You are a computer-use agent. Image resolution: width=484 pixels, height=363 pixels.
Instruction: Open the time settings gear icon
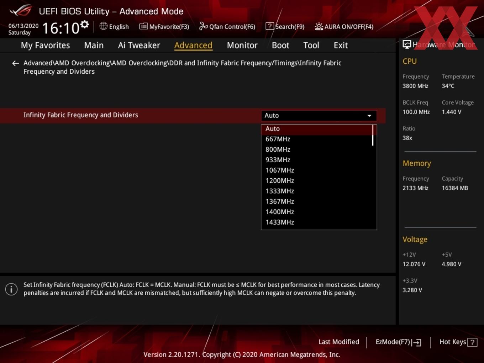pos(84,25)
